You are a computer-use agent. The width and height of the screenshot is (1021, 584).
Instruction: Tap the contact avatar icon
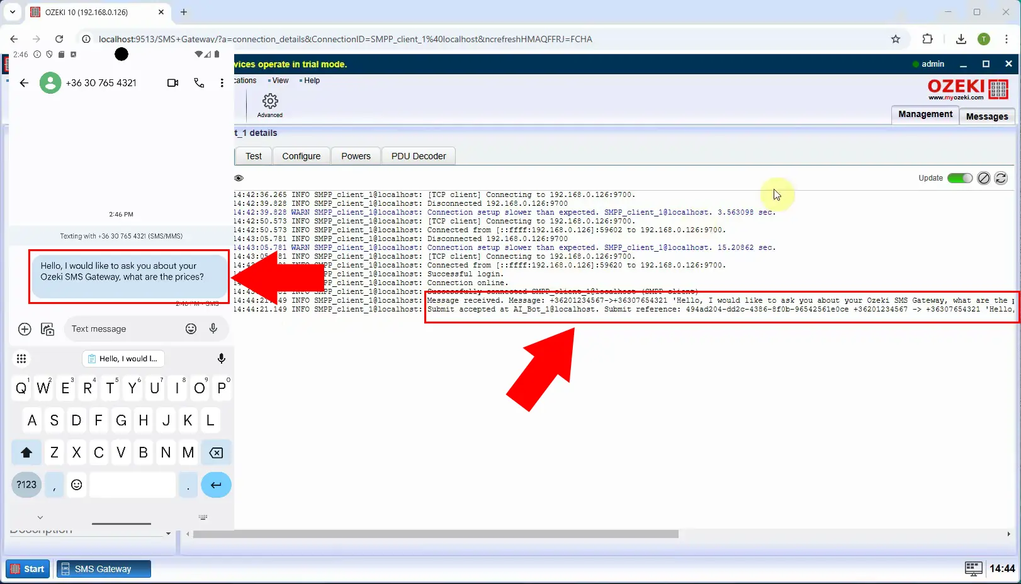50,83
